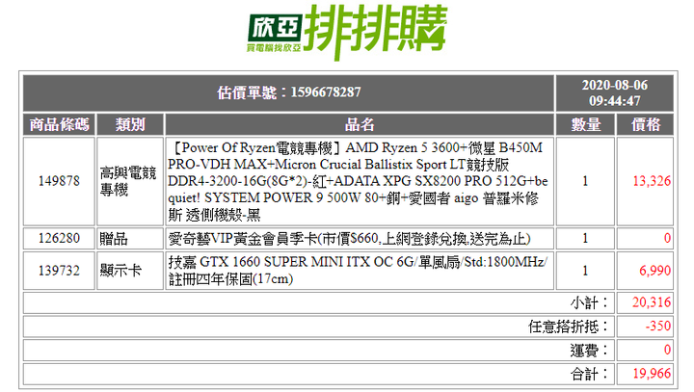Click the gift item price 0
Viewport: 694px width, 392px height.
[667, 239]
